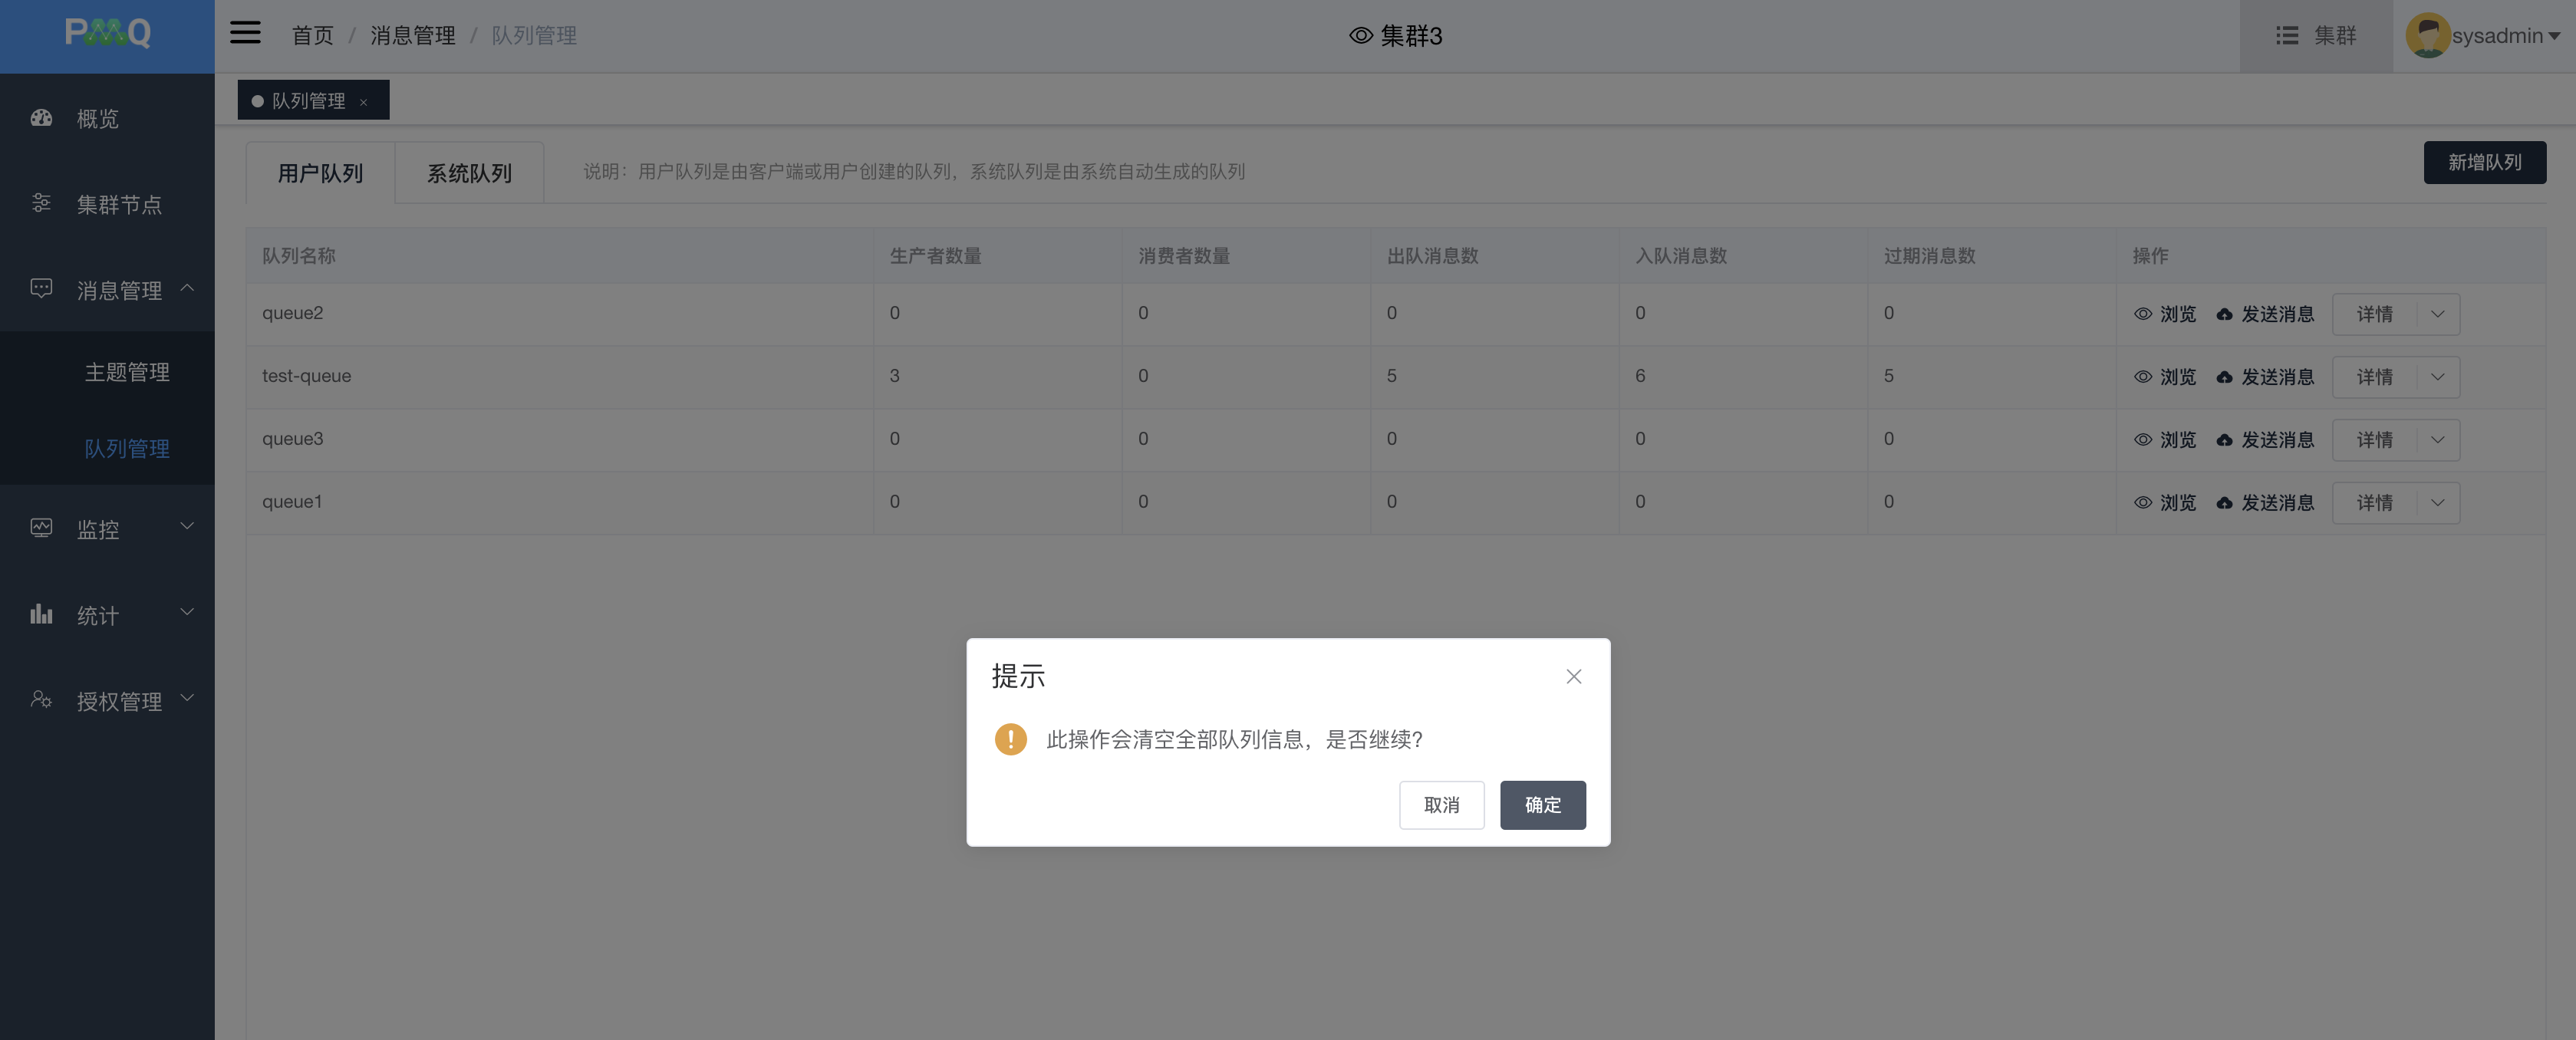Image resolution: width=2576 pixels, height=1040 pixels.
Task: Click the cluster nodes sidebar icon
Action: click(x=41, y=203)
